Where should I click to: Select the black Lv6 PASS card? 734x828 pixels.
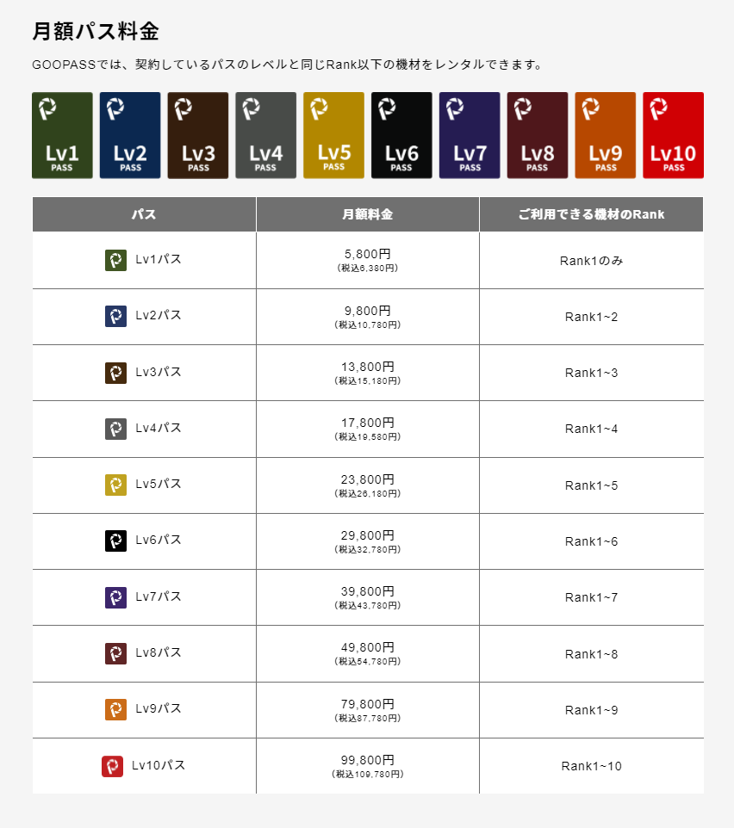point(401,135)
